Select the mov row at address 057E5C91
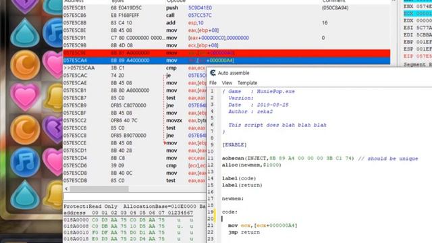This screenshot has width=432, height=243. [x=227, y=38]
